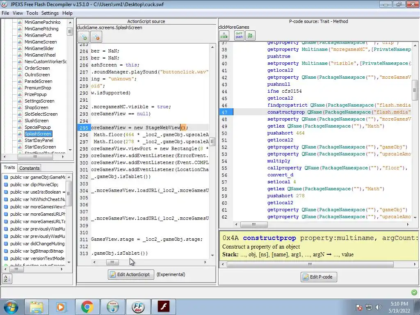Toggle the 0xFF push hex mode button

tap(239, 35)
